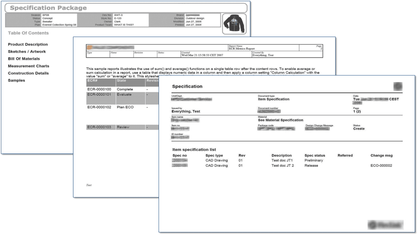Click the hoodie sweater thumbnail image
Screen dimensions: 418x235
[x=234, y=23]
